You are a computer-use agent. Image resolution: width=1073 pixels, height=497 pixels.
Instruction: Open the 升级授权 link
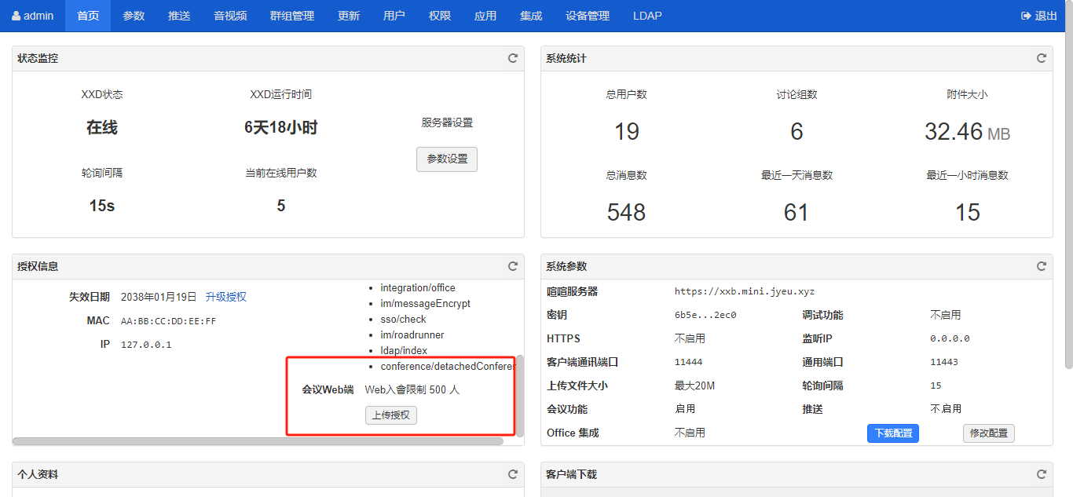click(225, 297)
